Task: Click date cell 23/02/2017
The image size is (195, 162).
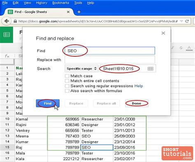Action: click(x=130, y=159)
